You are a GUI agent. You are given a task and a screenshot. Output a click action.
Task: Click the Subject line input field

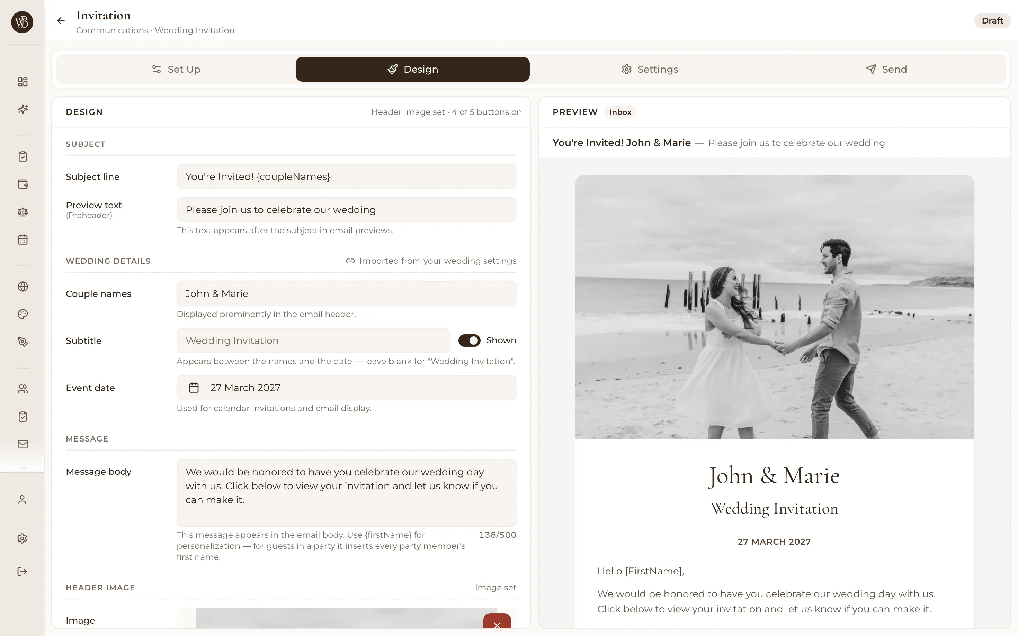(x=346, y=177)
